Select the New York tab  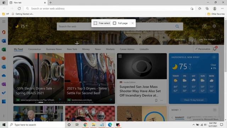click(72, 49)
